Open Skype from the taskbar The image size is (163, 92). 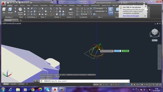(48, 90)
